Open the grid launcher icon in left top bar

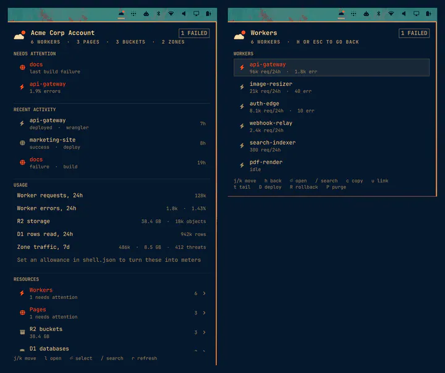[133, 14]
